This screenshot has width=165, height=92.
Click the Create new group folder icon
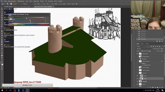click(158, 87)
